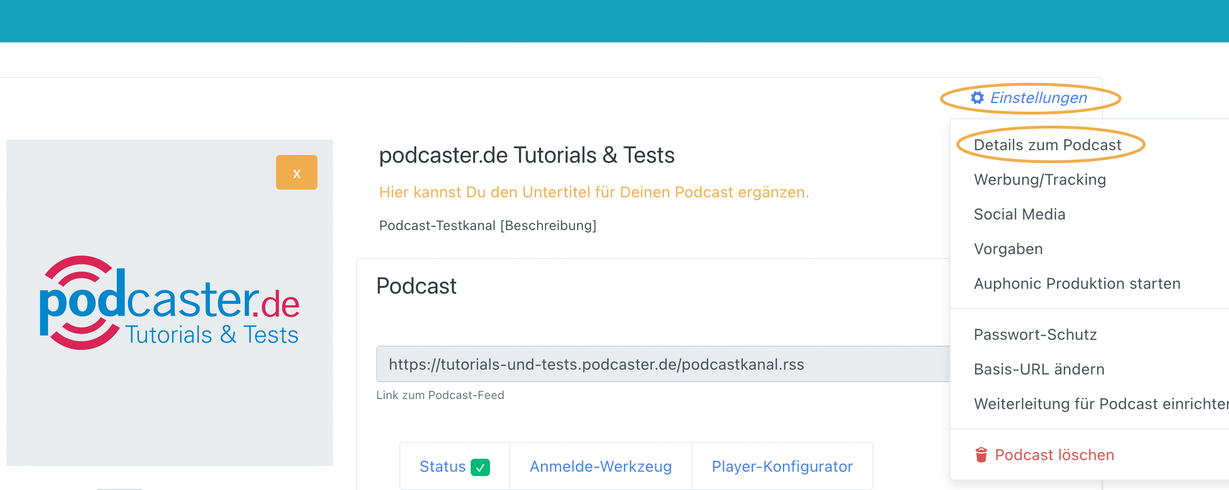Click the Podcast section heading

point(416,286)
